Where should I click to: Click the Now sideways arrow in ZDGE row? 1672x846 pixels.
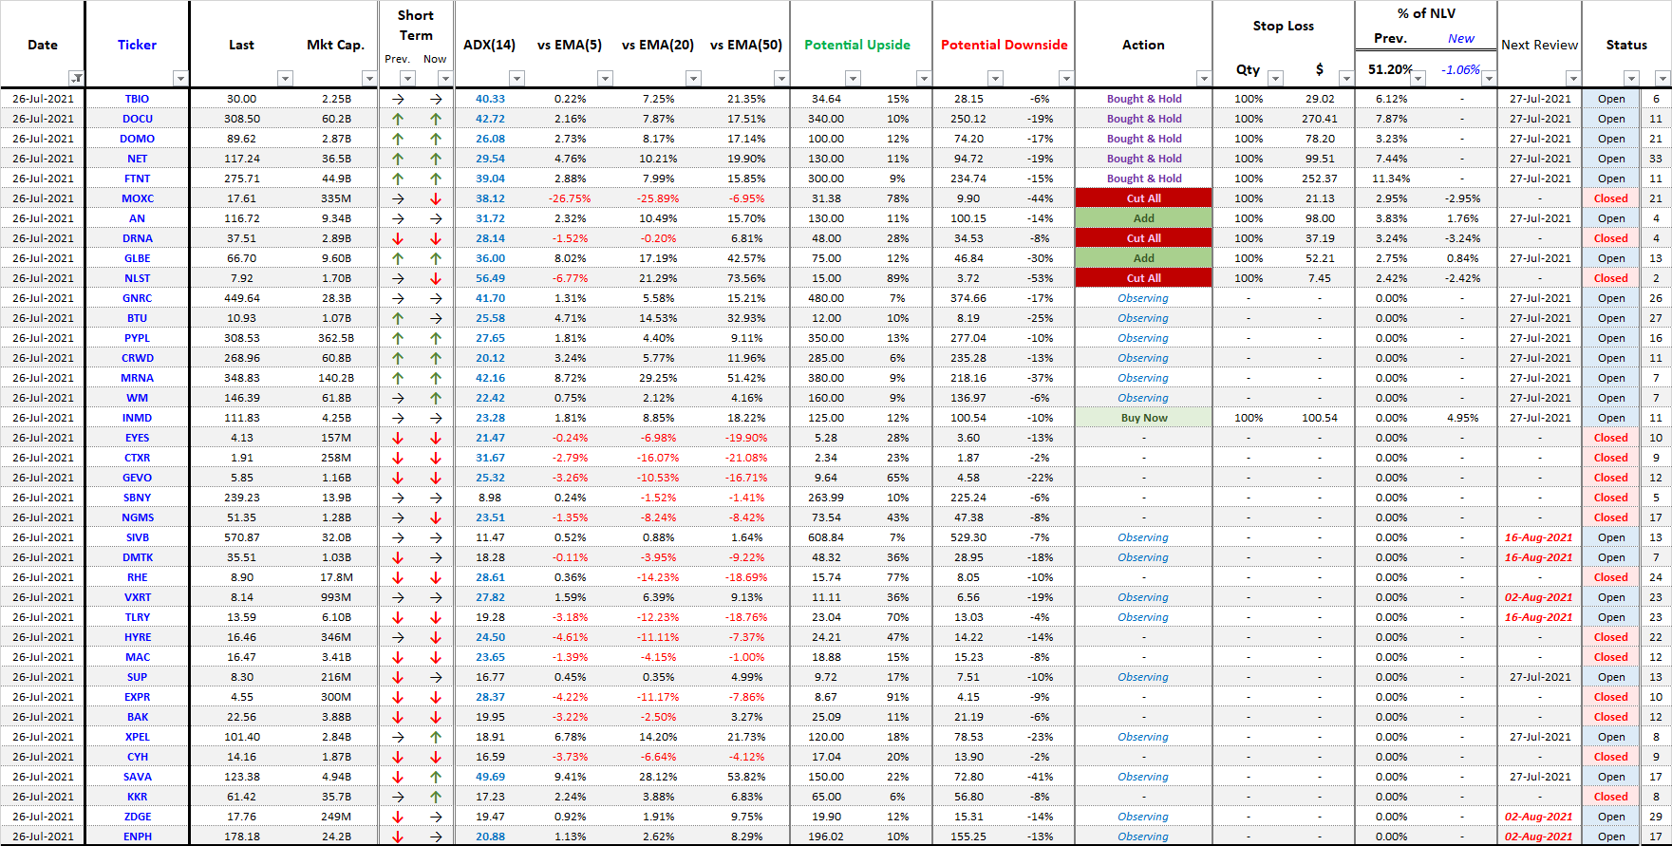pos(436,817)
